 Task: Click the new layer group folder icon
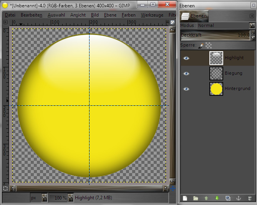tap(196, 198)
